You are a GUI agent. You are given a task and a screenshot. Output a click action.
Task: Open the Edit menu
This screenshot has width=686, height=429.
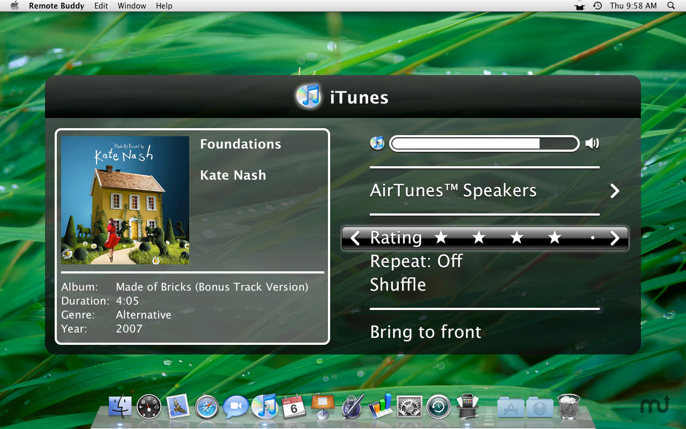101,6
